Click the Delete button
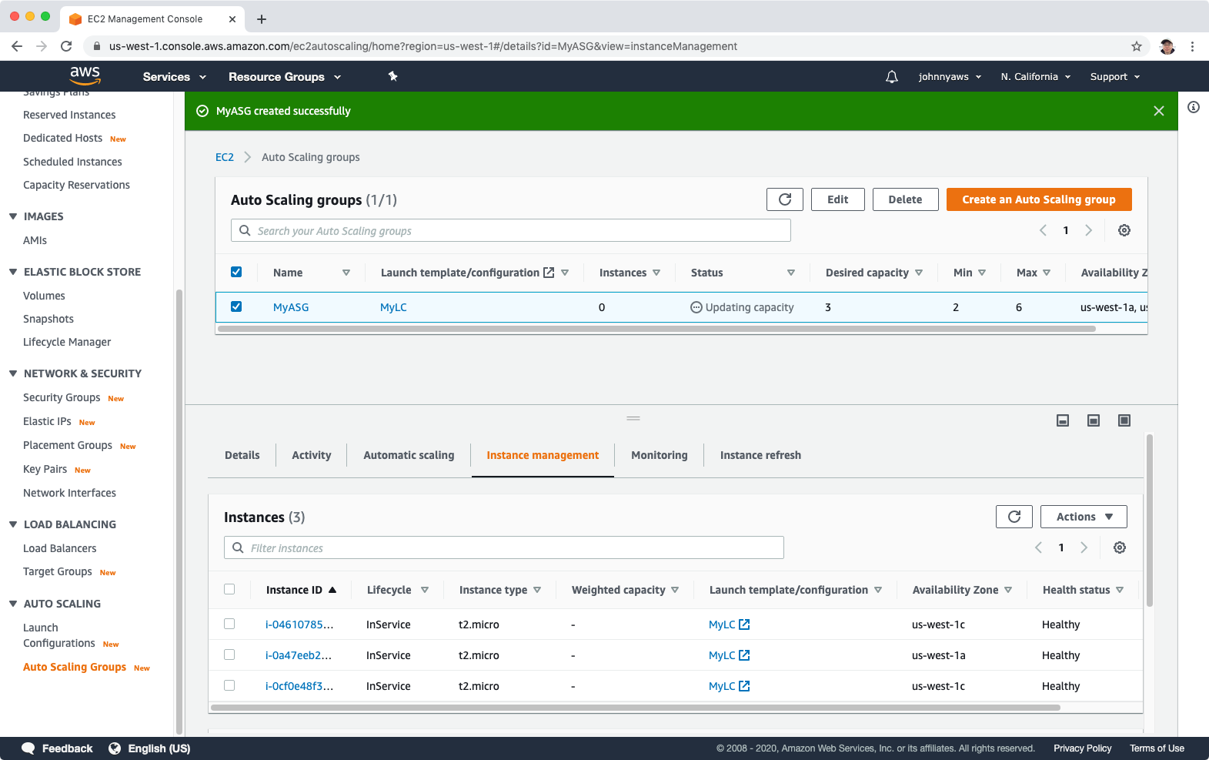Viewport: 1209px width, 760px height. click(x=905, y=199)
